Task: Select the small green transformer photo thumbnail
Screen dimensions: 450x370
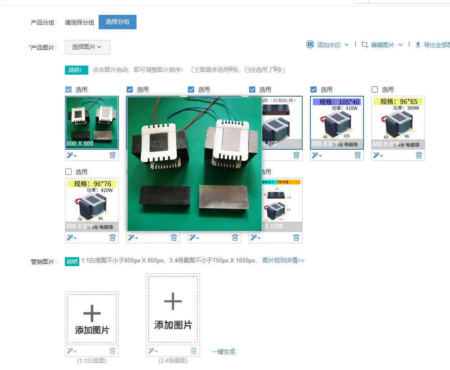Action: click(92, 123)
